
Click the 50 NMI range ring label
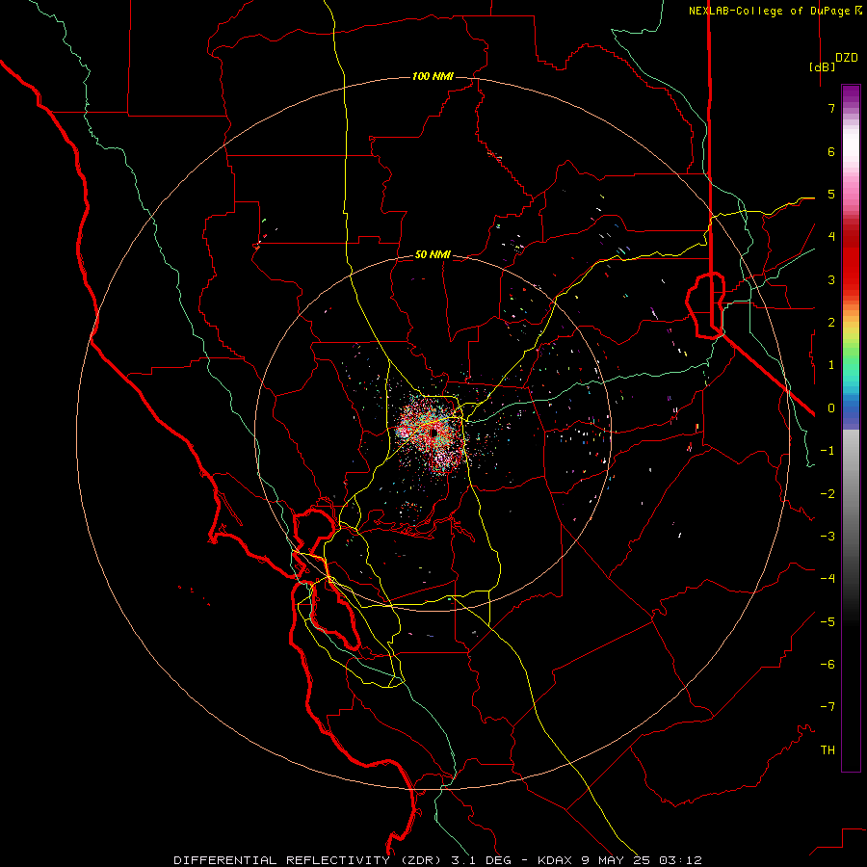(x=433, y=254)
